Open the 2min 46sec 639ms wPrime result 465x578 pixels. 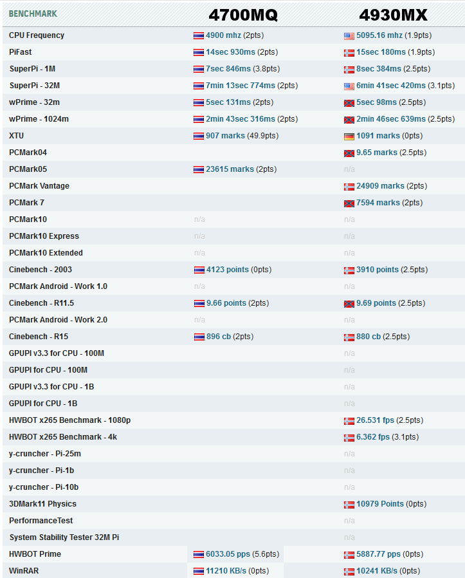click(x=391, y=119)
